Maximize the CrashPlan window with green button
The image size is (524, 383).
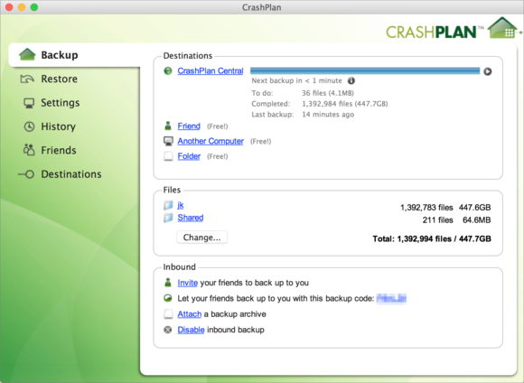34,7
